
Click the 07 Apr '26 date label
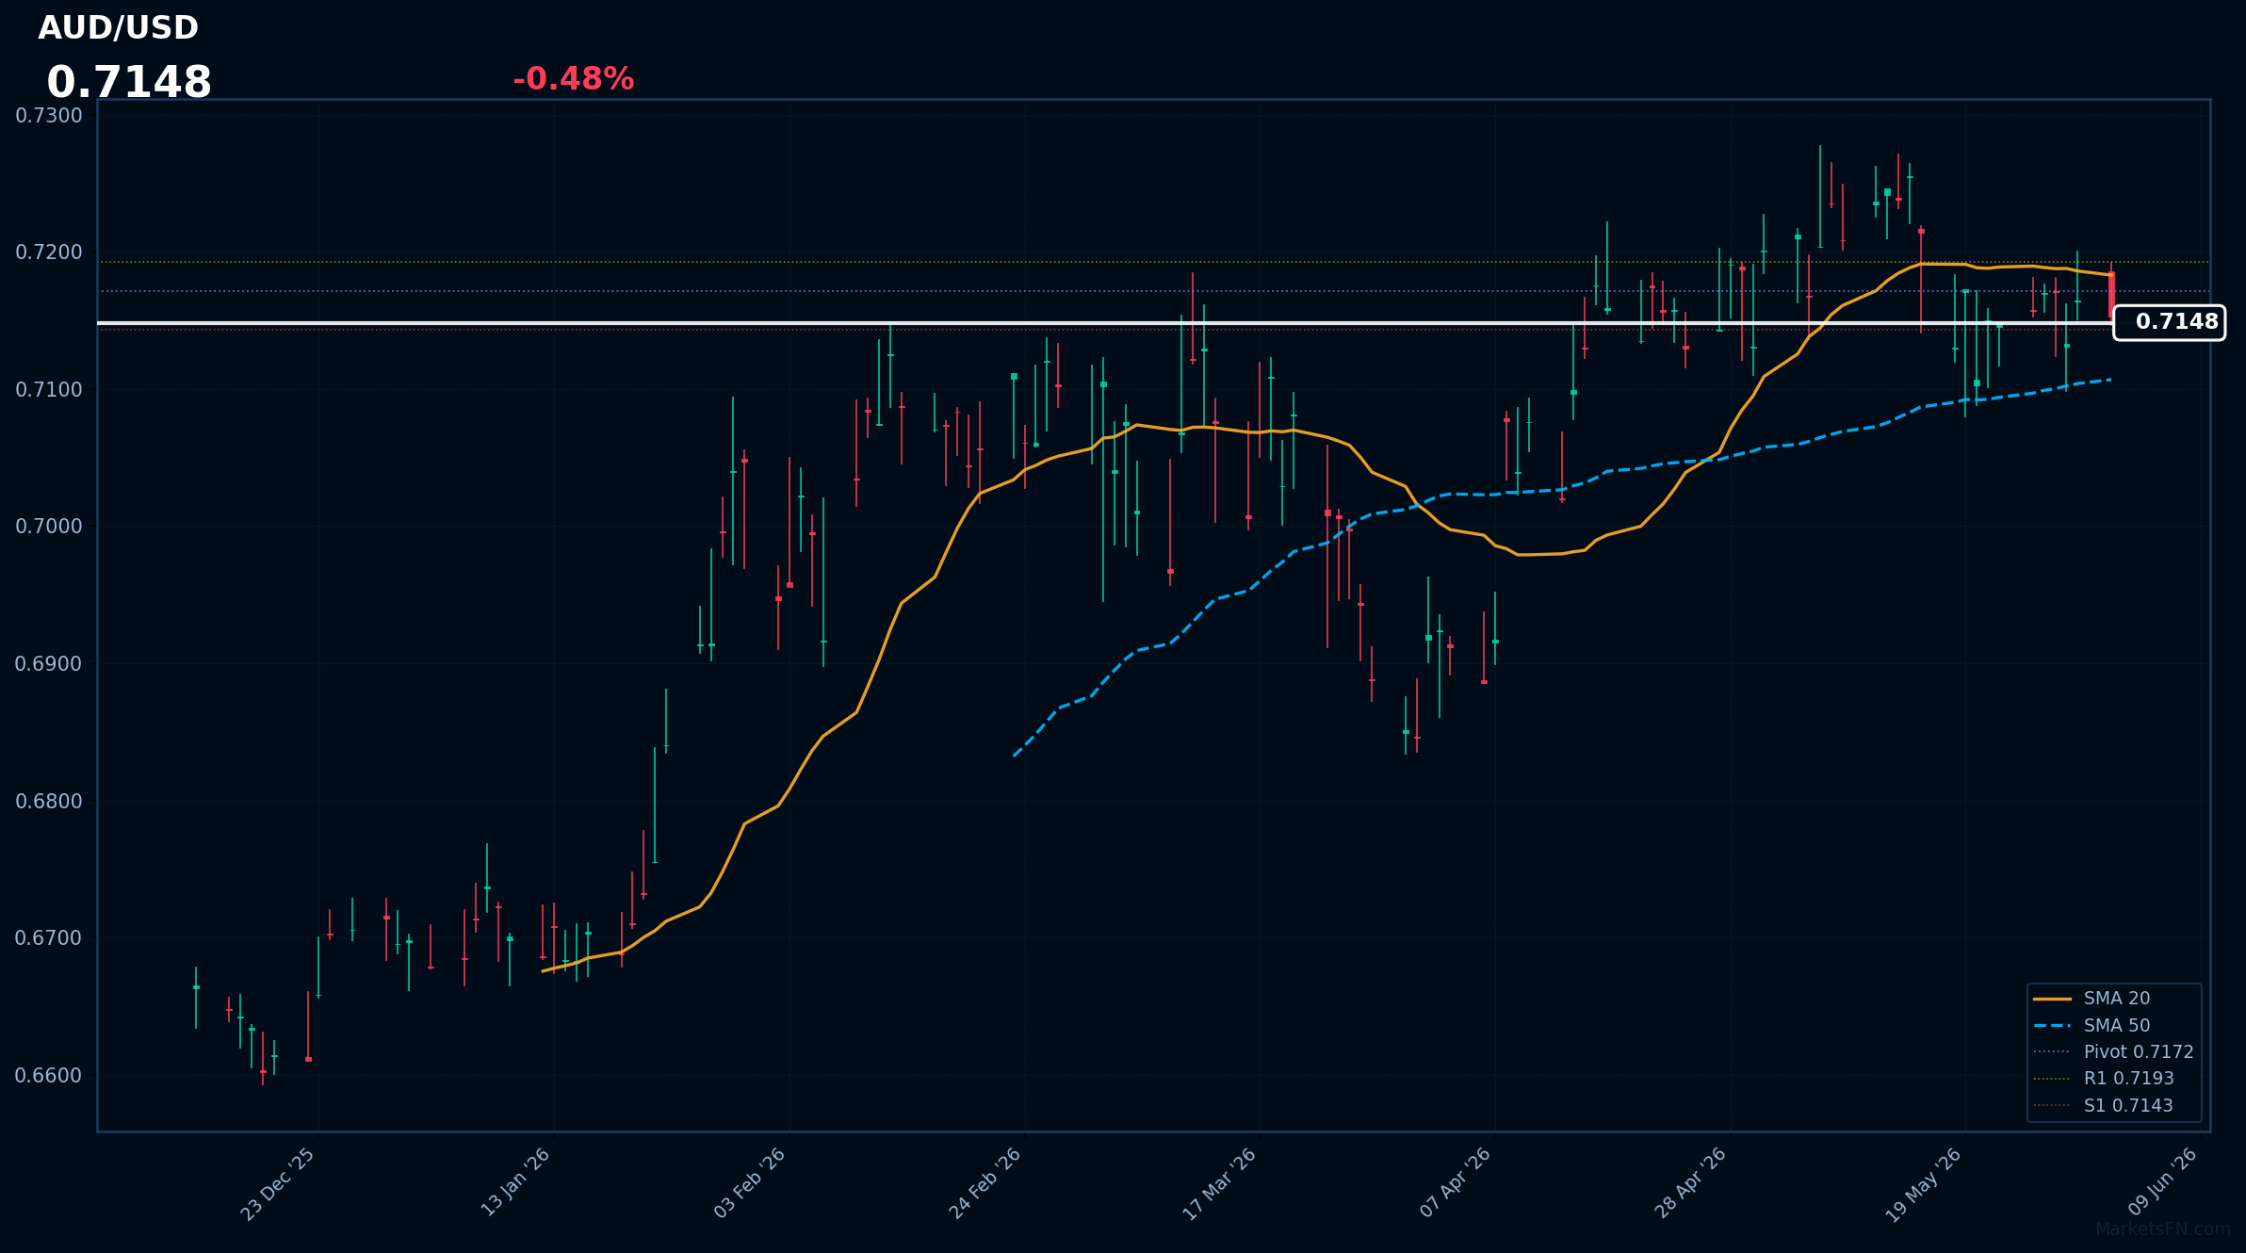click(x=1456, y=1183)
